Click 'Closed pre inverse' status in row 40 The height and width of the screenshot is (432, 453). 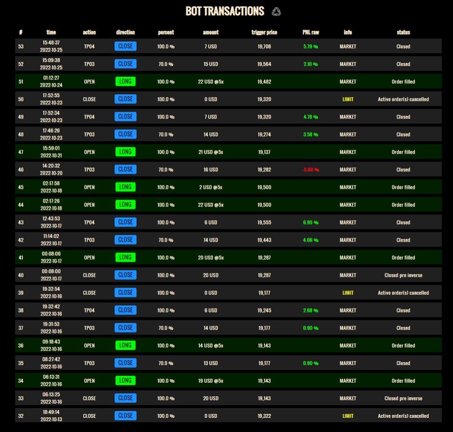[403, 275]
